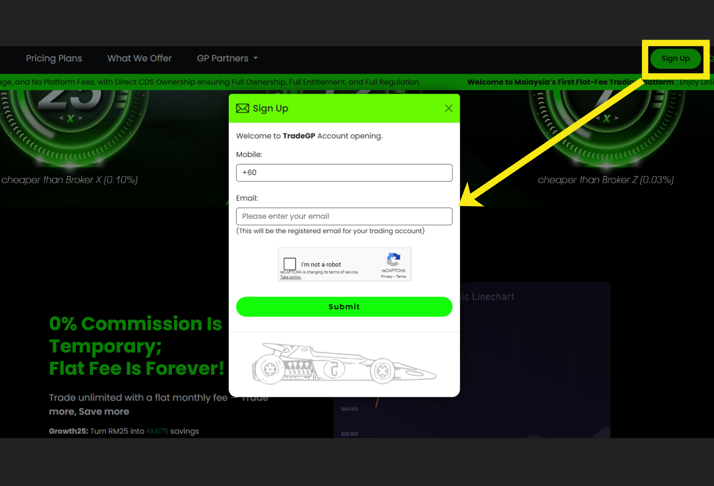This screenshot has height=486, width=714.
Task: Focus the Email input field
Action: pos(344,216)
